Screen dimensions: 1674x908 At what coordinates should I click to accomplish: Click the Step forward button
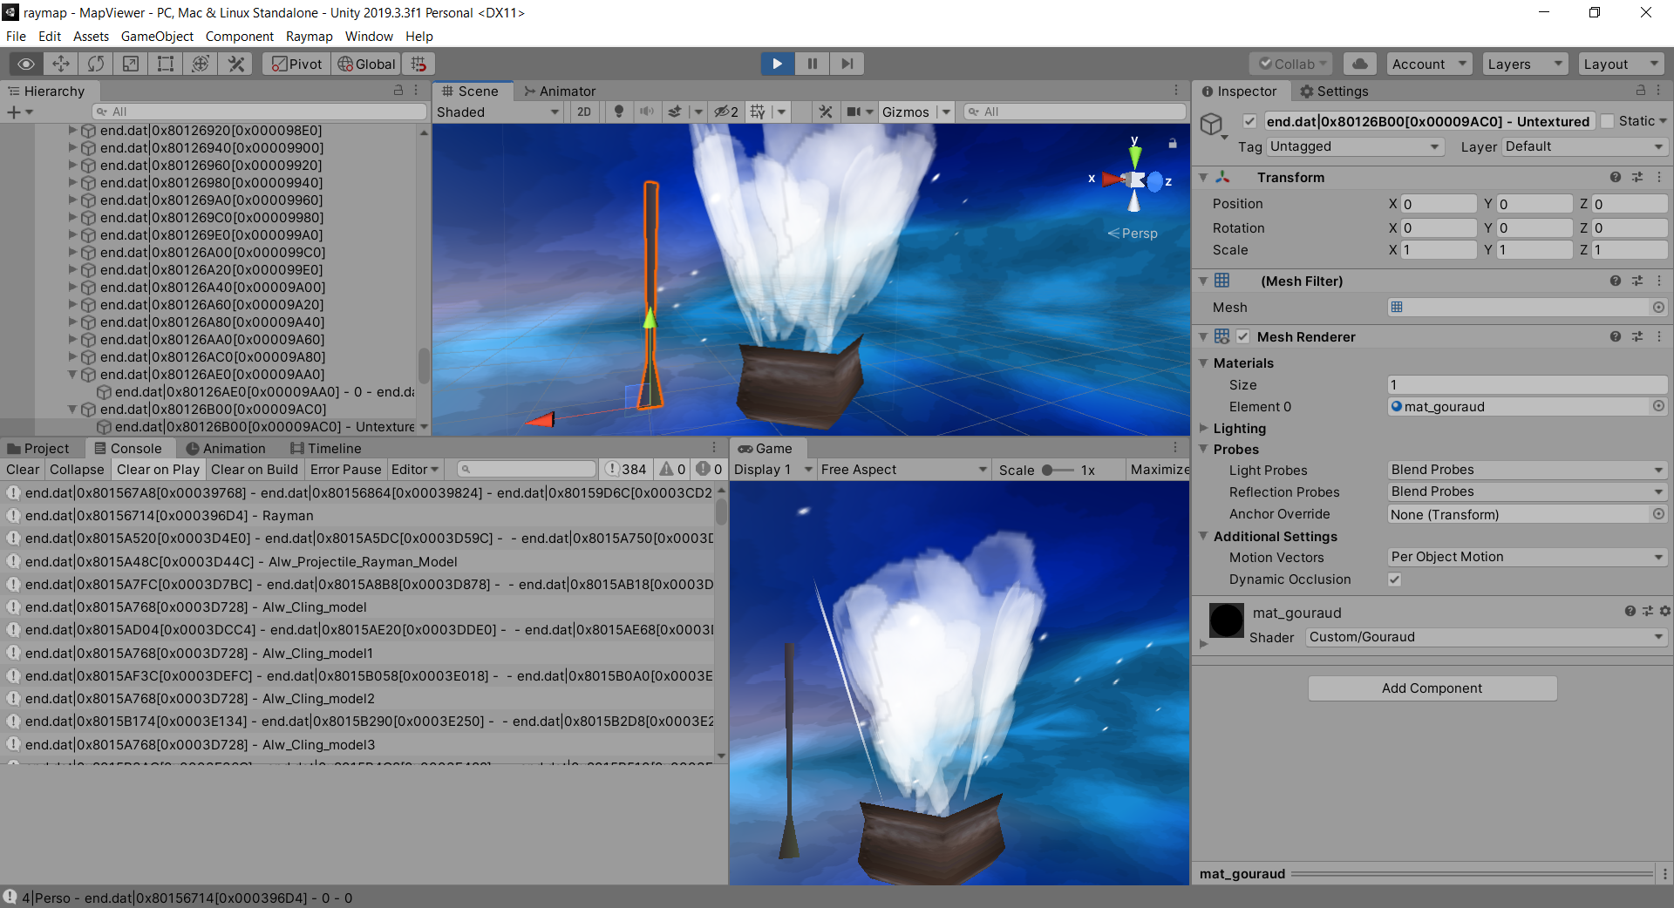[847, 64]
